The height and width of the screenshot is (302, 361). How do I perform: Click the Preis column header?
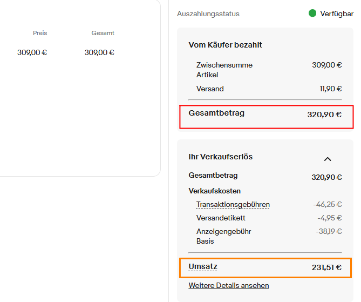[40, 33]
